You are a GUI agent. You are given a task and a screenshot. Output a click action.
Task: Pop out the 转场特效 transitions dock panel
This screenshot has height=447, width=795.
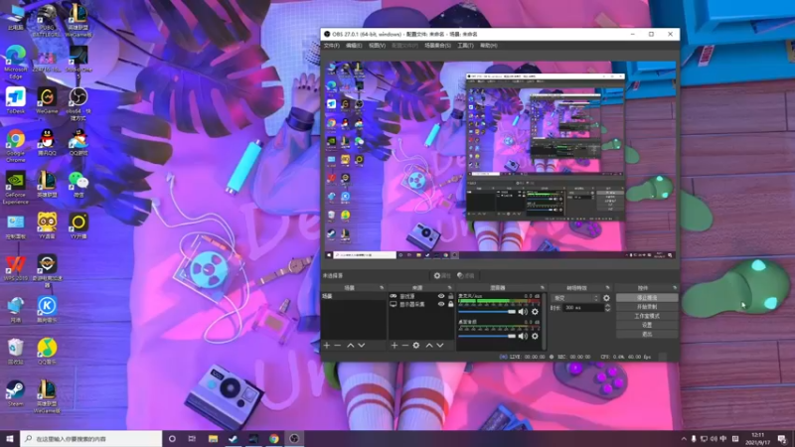point(607,287)
